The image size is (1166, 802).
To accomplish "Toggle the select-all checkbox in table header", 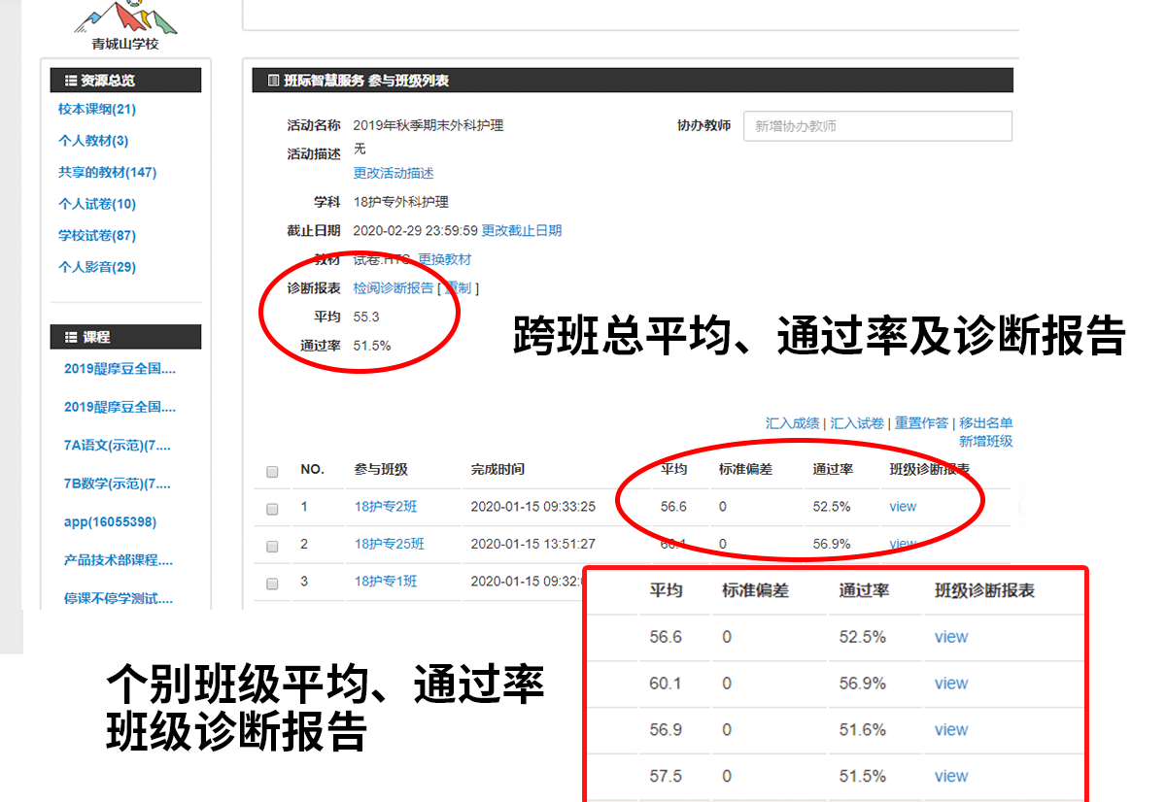I will click(x=272, y=472).
